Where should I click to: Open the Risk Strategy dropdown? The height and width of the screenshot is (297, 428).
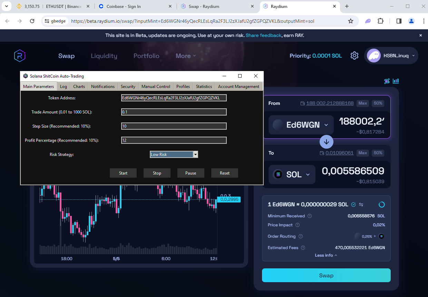click(196, 155)
